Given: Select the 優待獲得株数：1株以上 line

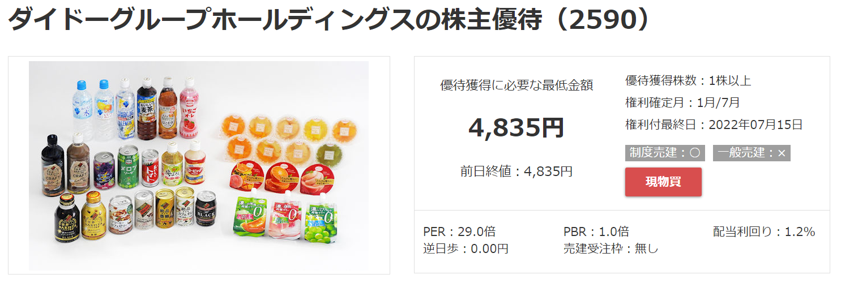Looking at the screenshot, I should point(688,80).
